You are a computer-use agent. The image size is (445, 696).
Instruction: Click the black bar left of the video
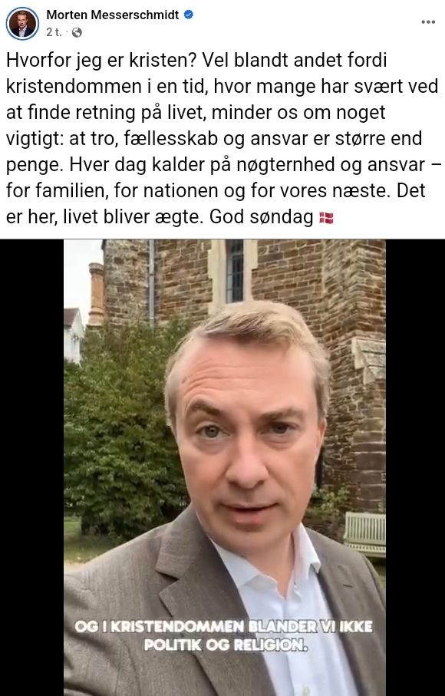[32, 467]
